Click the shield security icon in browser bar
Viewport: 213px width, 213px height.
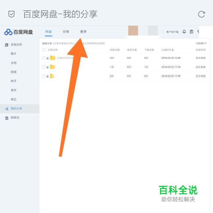(11, 14)
